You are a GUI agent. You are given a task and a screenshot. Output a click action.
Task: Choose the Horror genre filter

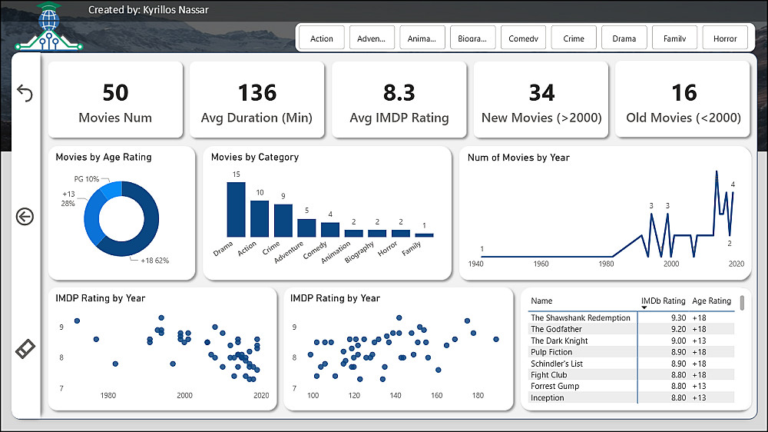click(x=725, y=38)
